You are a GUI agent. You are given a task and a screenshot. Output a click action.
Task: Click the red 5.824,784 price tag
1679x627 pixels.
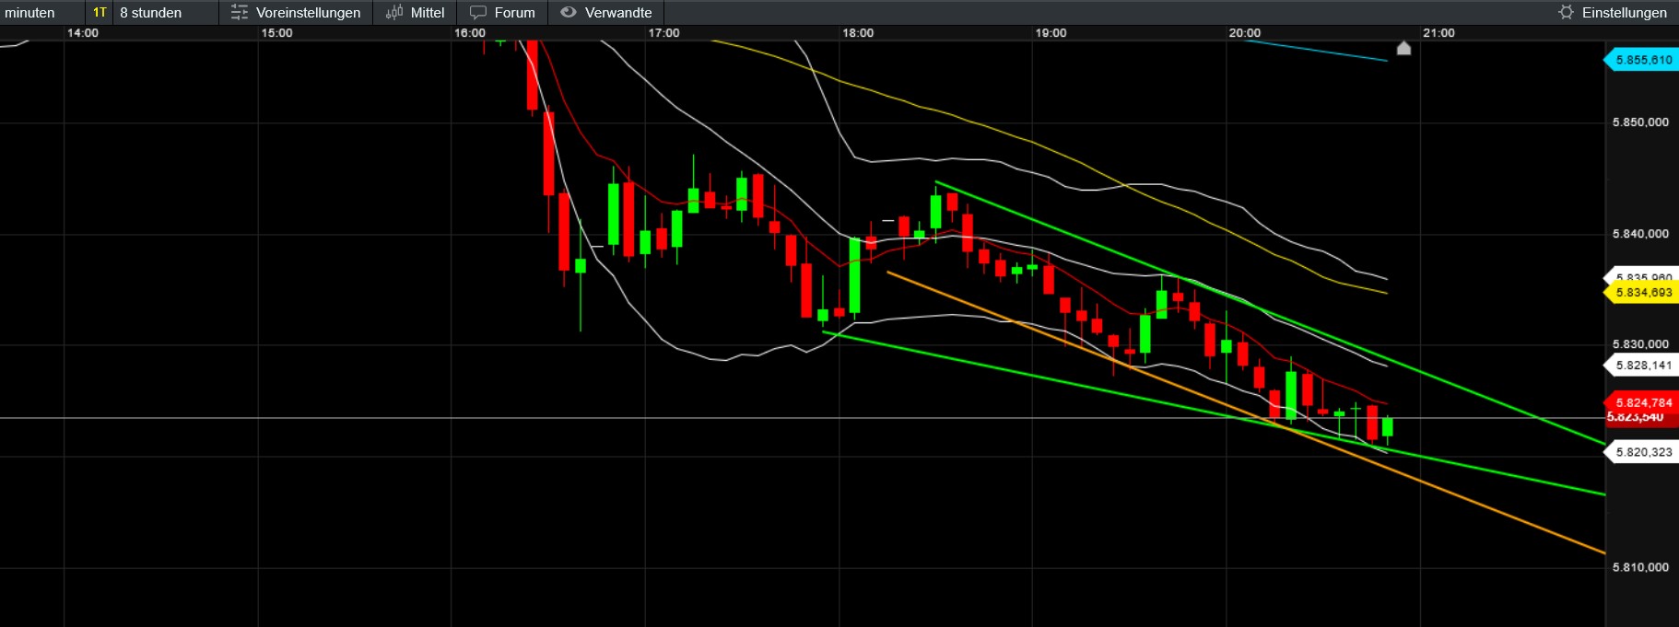[x=1641, y=402]
